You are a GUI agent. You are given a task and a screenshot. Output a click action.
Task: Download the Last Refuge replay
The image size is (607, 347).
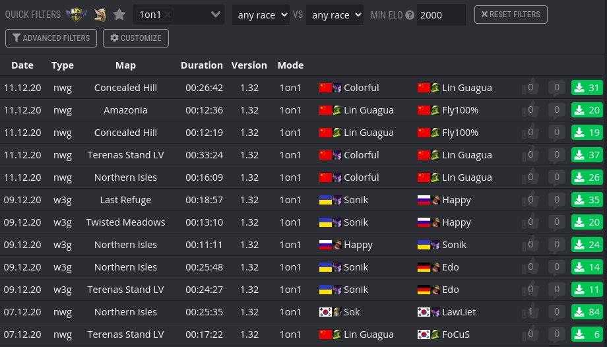[x=587, y=200]
